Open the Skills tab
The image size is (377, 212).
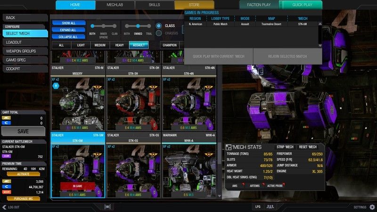(x=155, y=5)
